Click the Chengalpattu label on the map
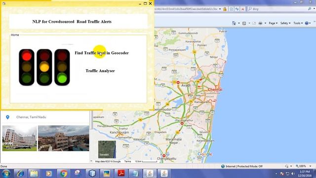Screen dimensions: 316x178 167,159
